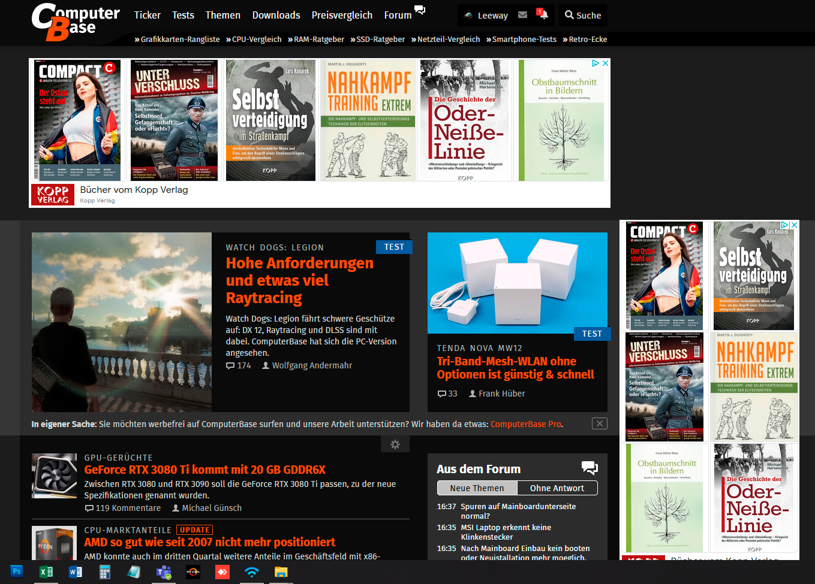The image size is (815, 584).
Task: Open the AMD so gut wie 2007 headline
Action: pos(210,542)
